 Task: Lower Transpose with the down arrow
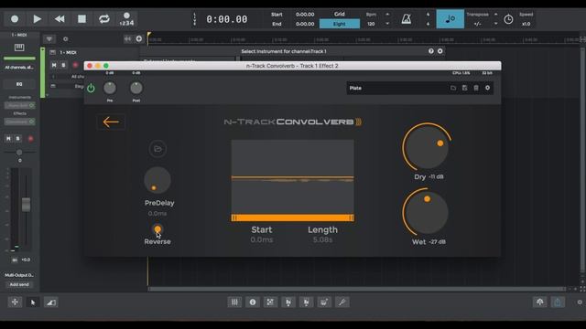point(495,24)
